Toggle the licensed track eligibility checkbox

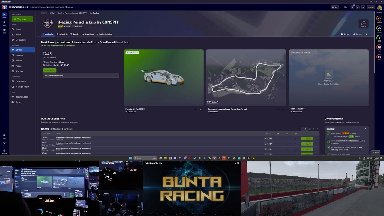(x=328, y=141)
